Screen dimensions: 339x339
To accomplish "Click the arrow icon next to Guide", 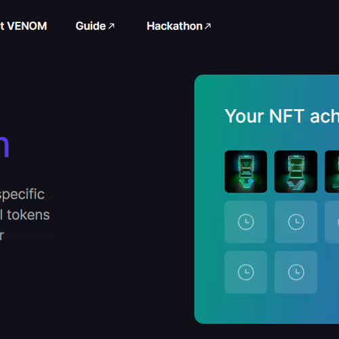I will pyautogui.click(x=111, y=26).
